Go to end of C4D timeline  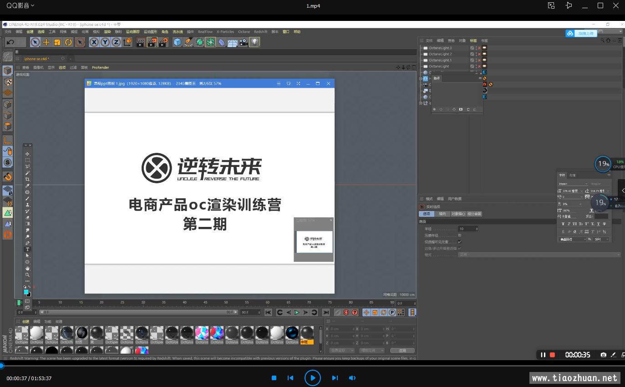pos(325,312)
